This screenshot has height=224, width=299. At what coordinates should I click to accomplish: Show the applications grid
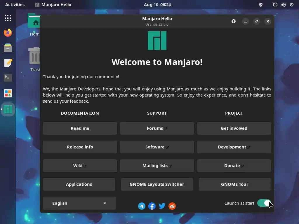click(8, 18)
